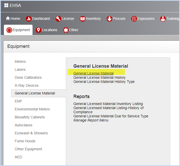Open General License Material Due for Service Type

coord(111,116)
